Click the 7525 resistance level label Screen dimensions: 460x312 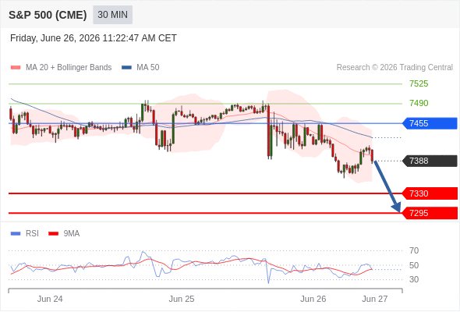pyautogui.click(x=419, y=84)
